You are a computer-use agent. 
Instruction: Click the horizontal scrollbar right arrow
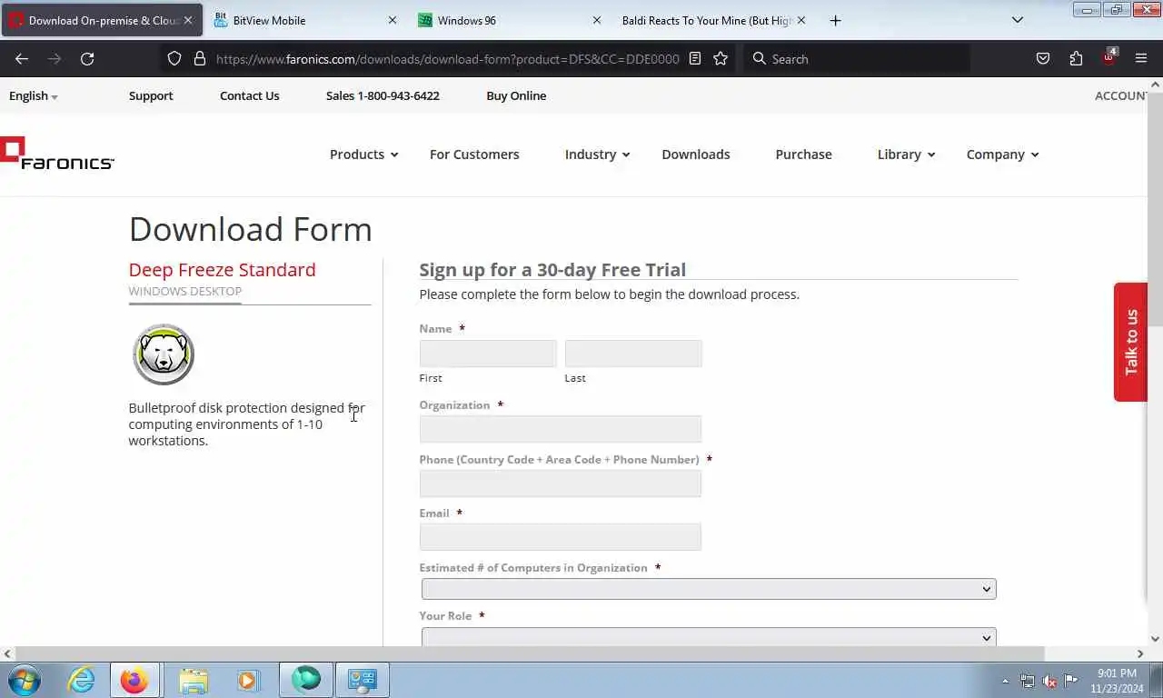pos(1139,653)
